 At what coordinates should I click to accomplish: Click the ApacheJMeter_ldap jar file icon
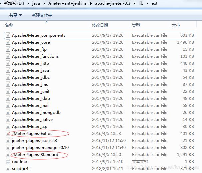[x=8, y=98]
